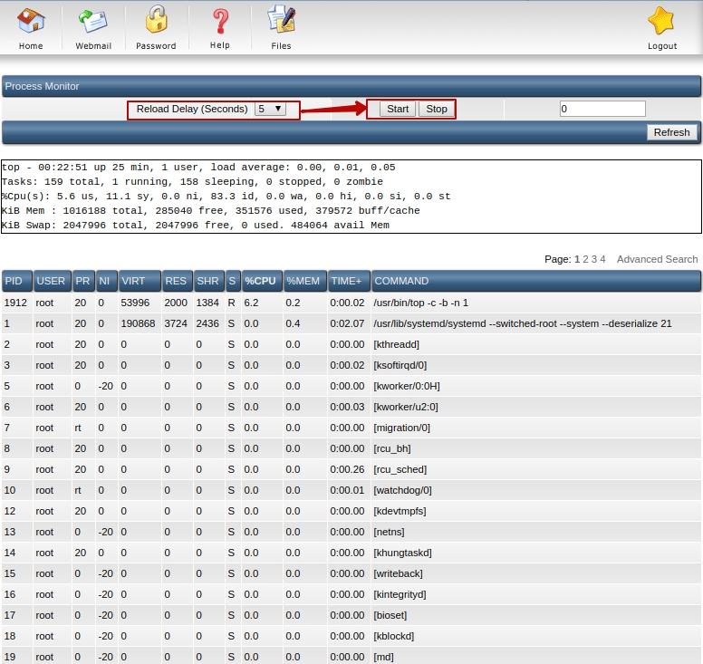The width and height of the screenshot is (703, 664).
Task: Open the Files icon
Action: pos(281,22)
